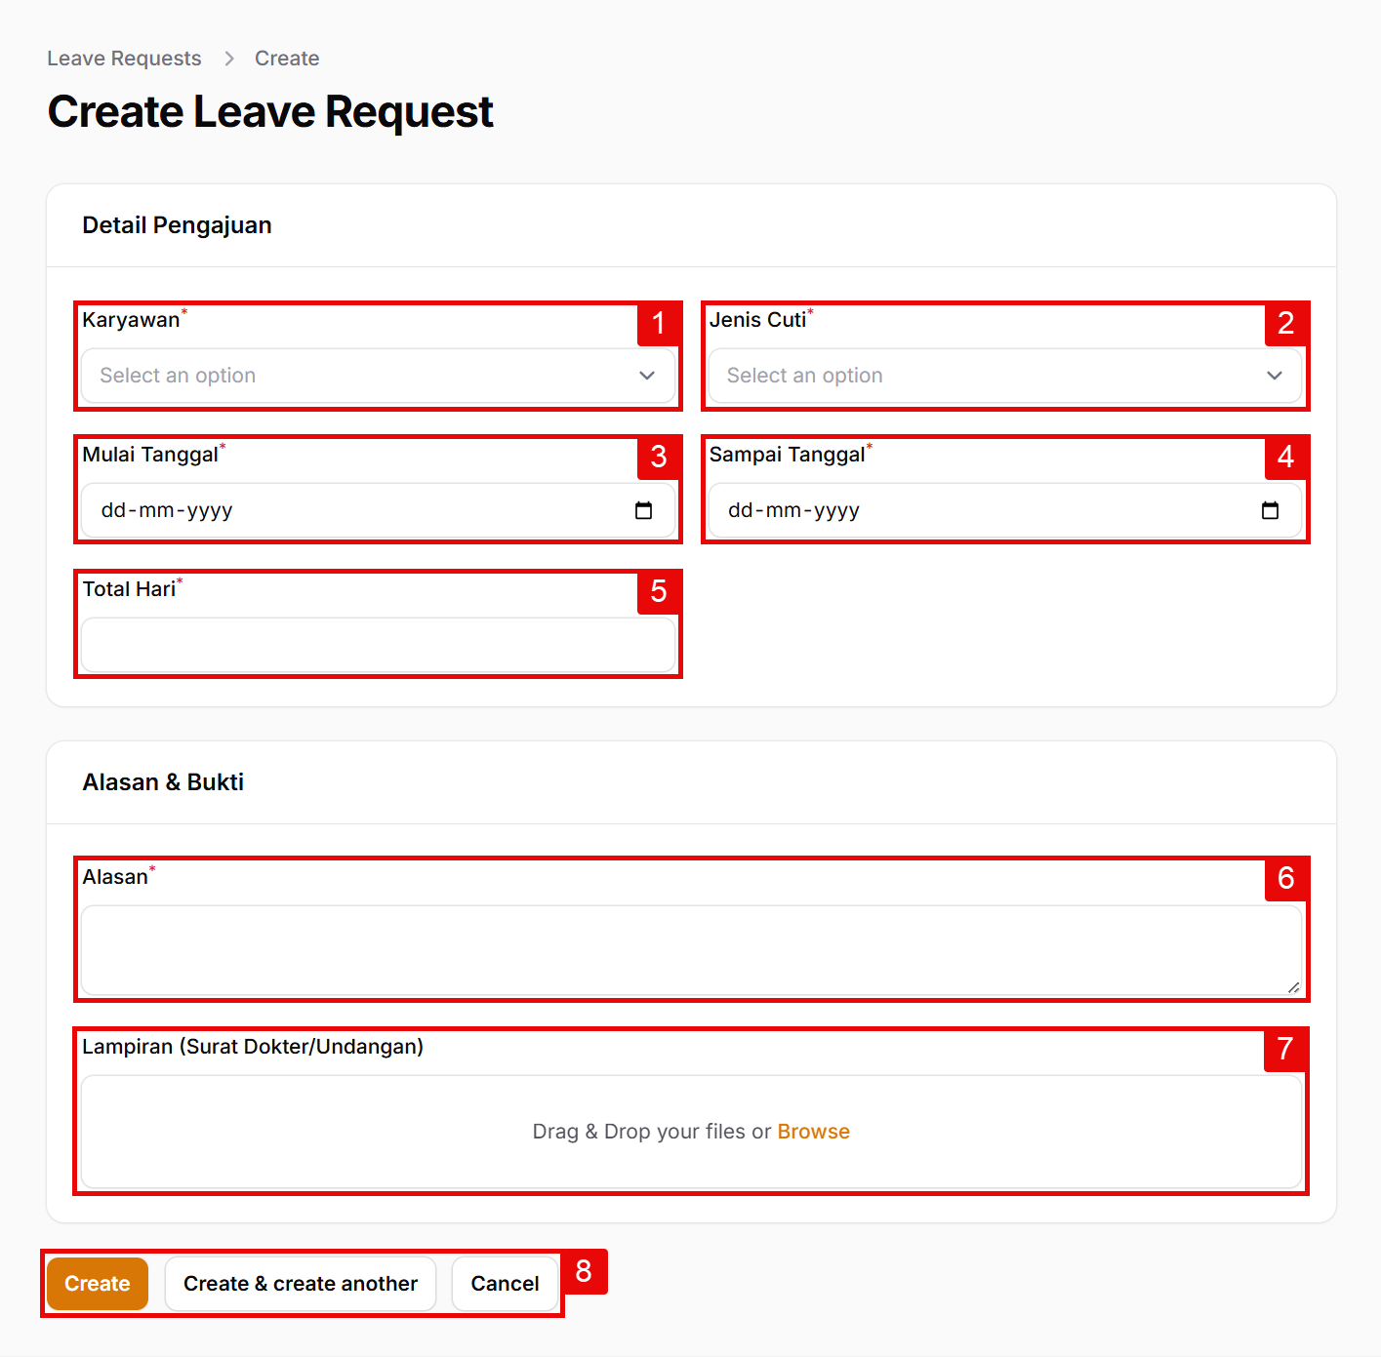Click the Detail Pengajuan section header
The image size is (1381, 1357).
[x=177, y=225]
